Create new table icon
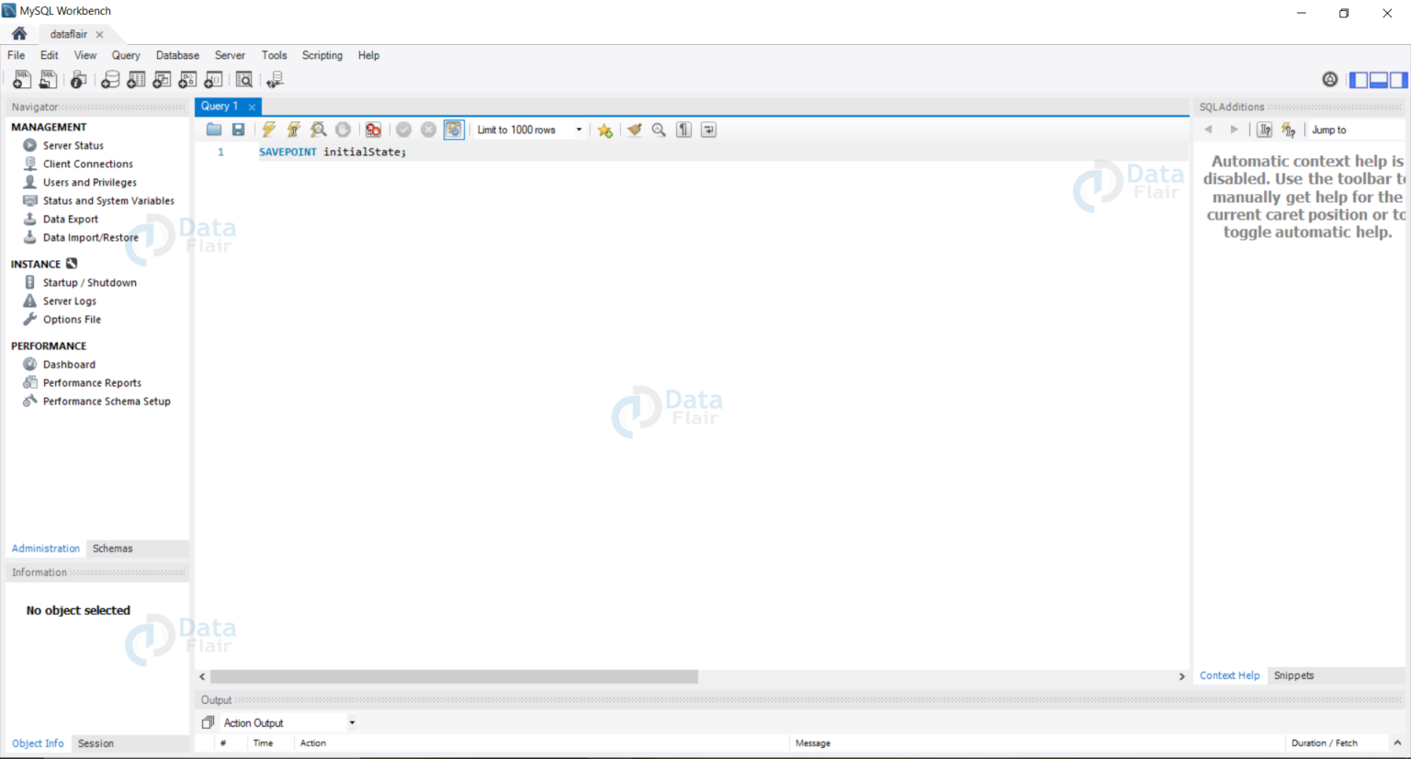 (136, 80)
